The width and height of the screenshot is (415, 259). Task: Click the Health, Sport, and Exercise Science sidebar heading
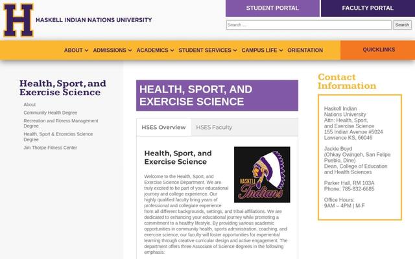click(x=63, y=88)
